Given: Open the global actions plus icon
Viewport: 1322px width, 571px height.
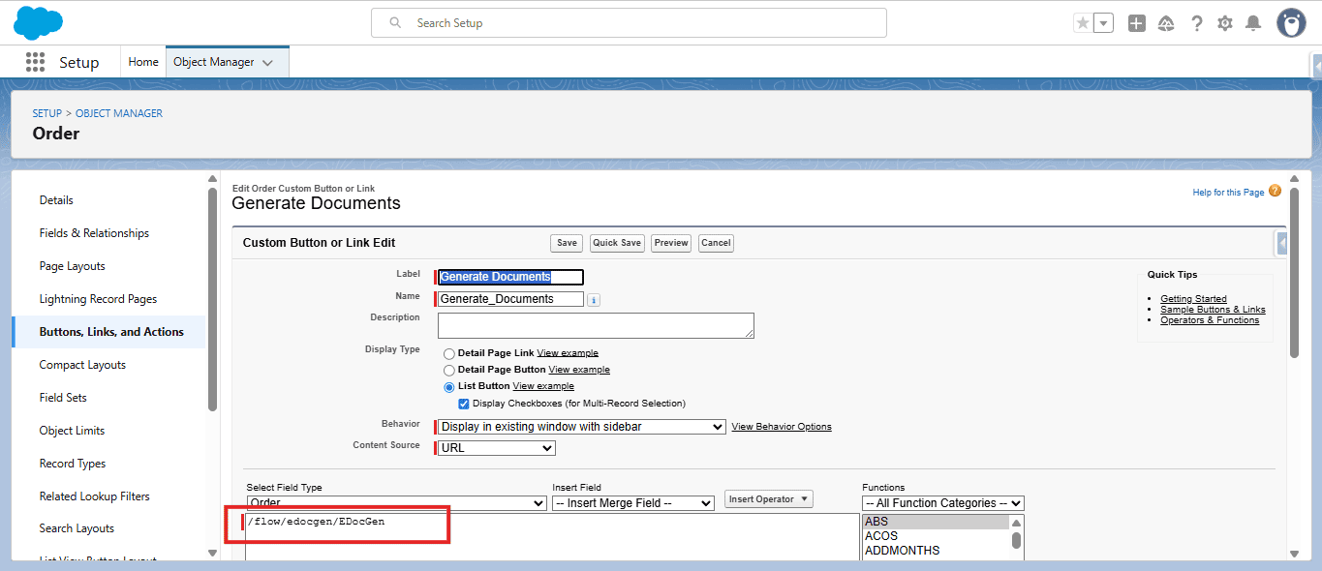Looking at the screenshot, I should click(1137, 23).
